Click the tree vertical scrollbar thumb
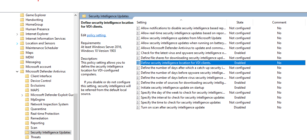The image size is (307, 140). pyautogui.click(x=76, y=117)
